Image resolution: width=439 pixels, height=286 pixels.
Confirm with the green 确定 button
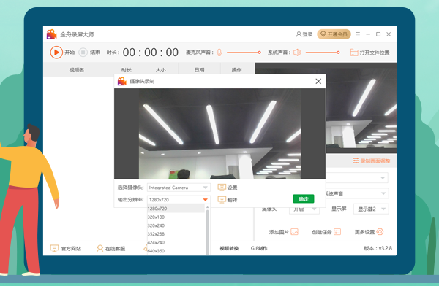click(x=304, y=199)
